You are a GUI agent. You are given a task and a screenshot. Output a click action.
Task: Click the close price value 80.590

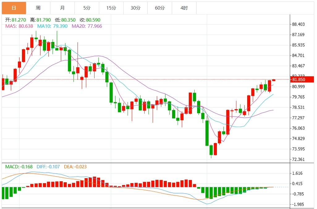(x=93, y=20)
